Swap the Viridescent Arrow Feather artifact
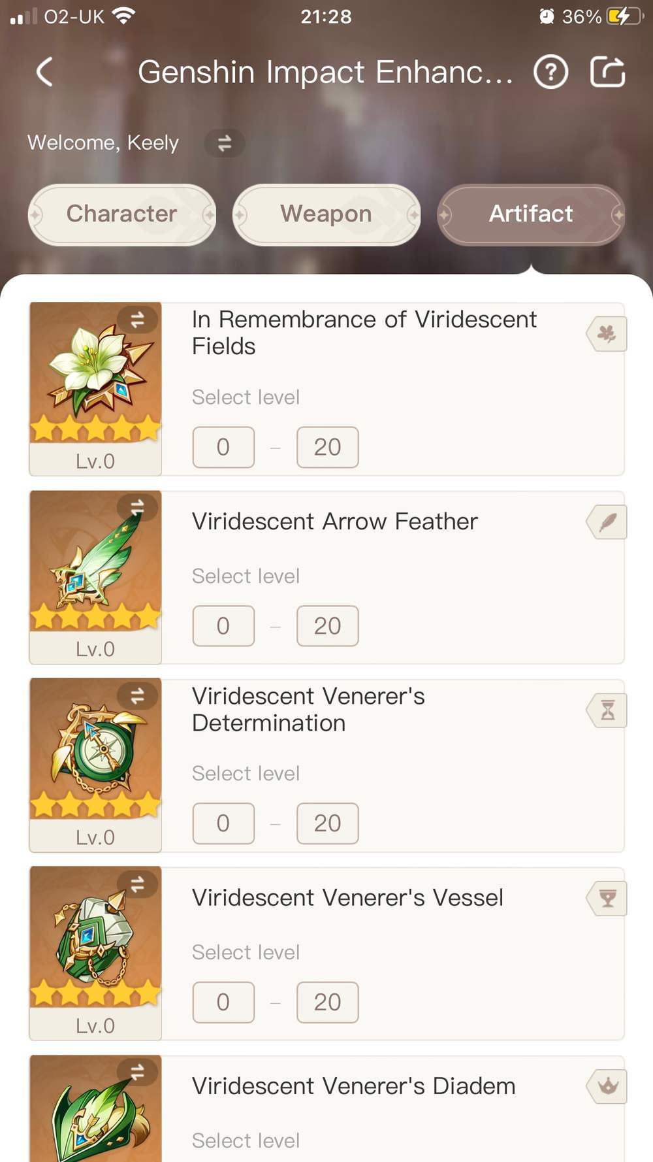This screenshot has height=1162, width=653. pyautogui.click(x=137, y=507)
